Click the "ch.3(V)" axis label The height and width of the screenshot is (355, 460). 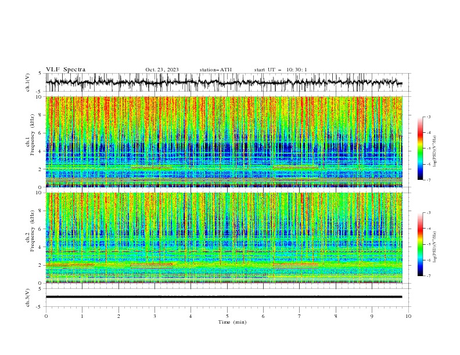[28, 298]
